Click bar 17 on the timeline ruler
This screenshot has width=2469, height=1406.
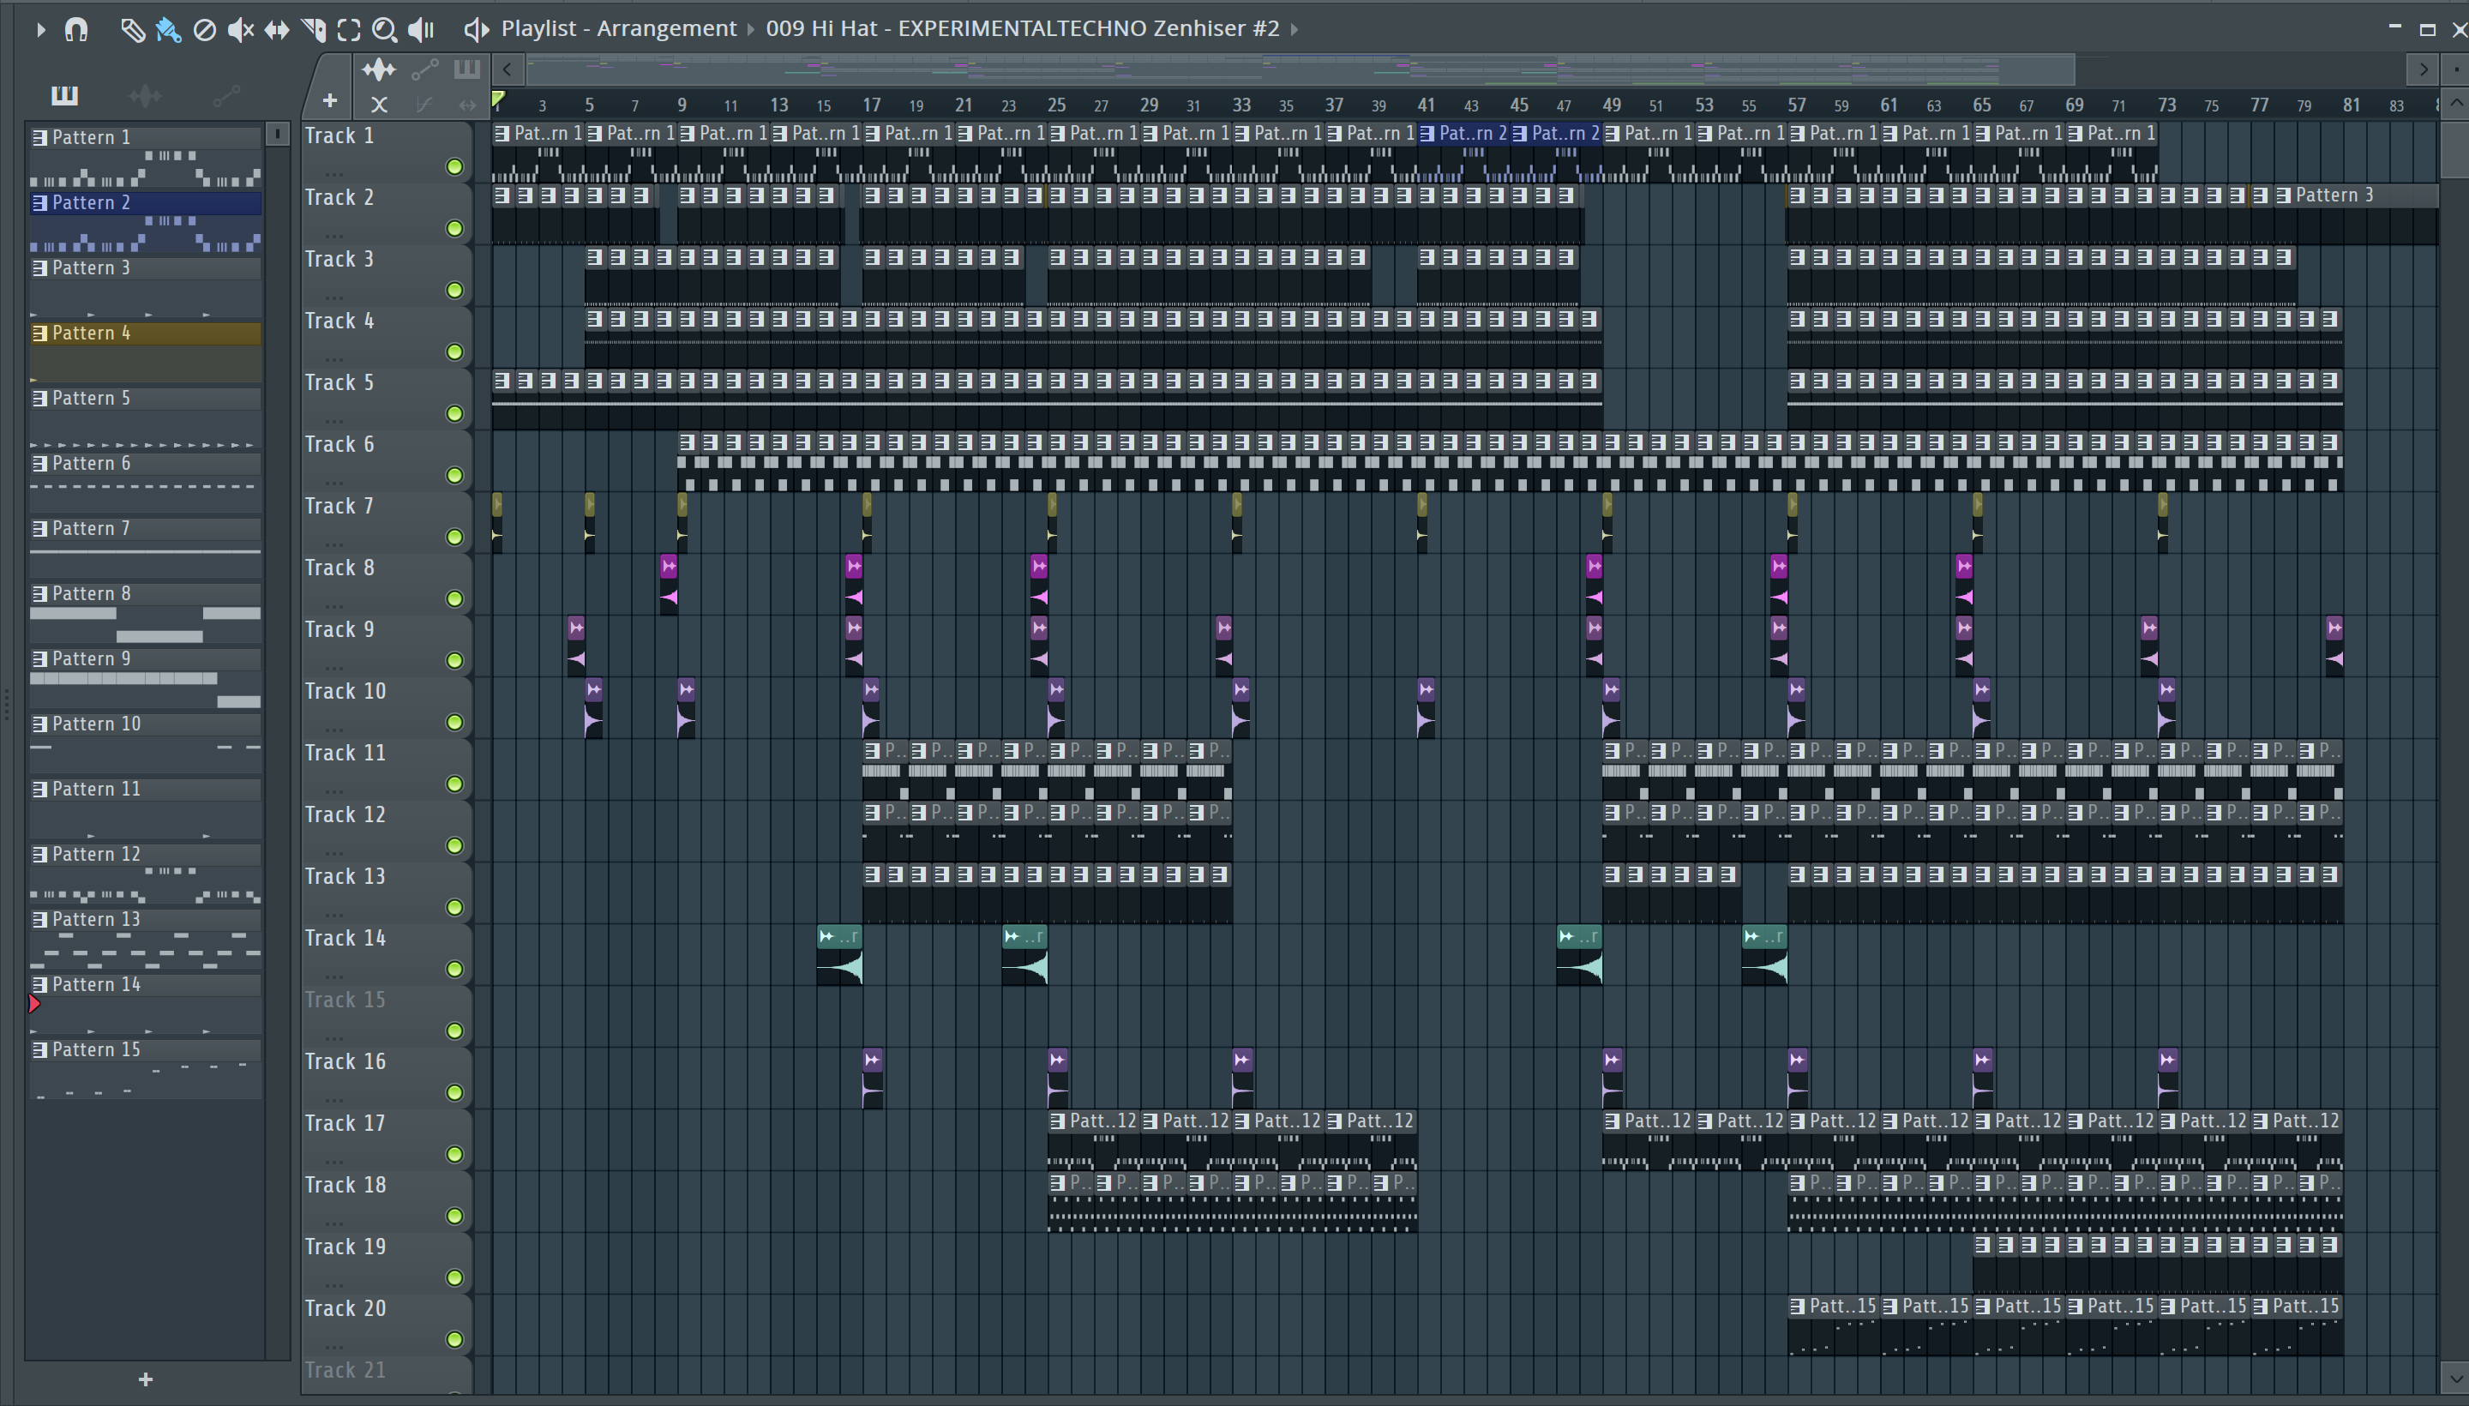[x=871, y=105]
